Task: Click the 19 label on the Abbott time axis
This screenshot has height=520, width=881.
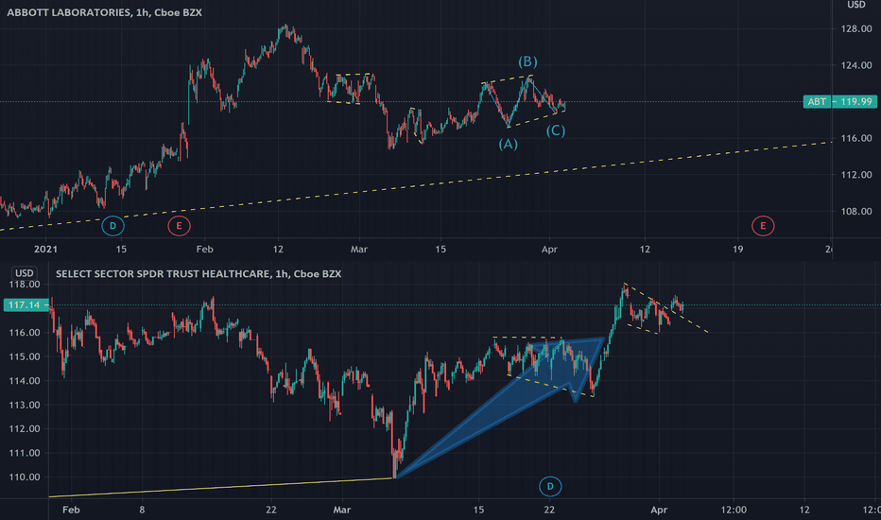Action: pos(737,249)
